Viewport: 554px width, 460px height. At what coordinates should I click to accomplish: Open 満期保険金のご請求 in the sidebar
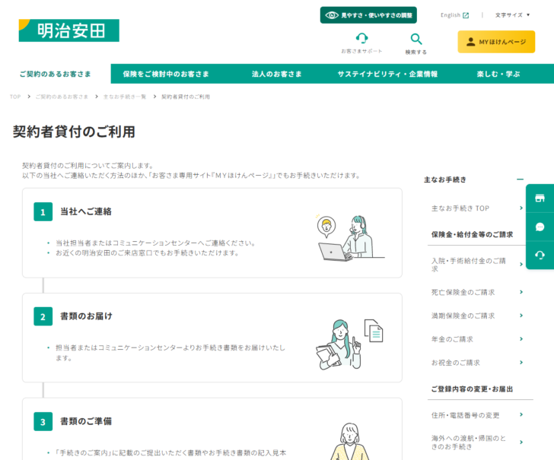coord(476,316)
